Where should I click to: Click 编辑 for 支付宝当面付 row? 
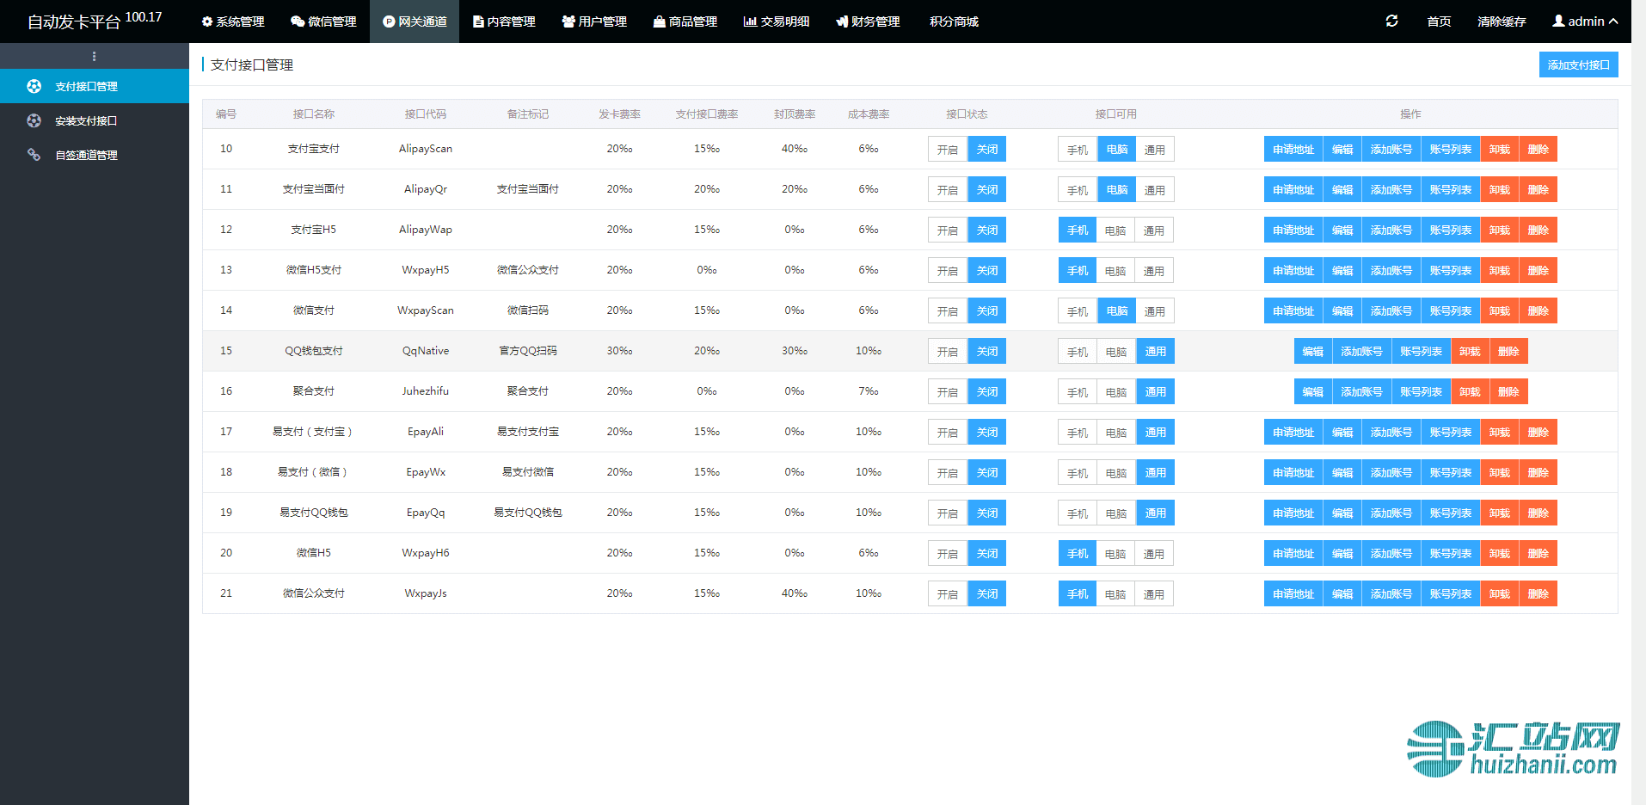(1342, 190)
